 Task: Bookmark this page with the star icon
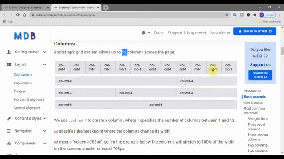[227, 15]
